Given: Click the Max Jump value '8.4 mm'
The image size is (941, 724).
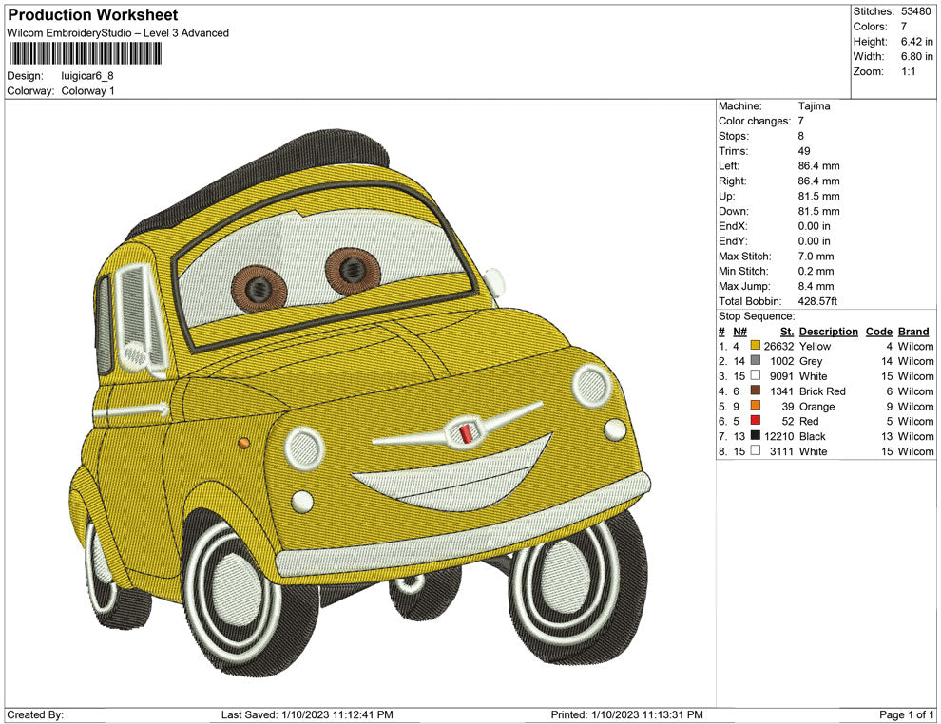Looking at the screenshot, I should (x=816, y=286).
